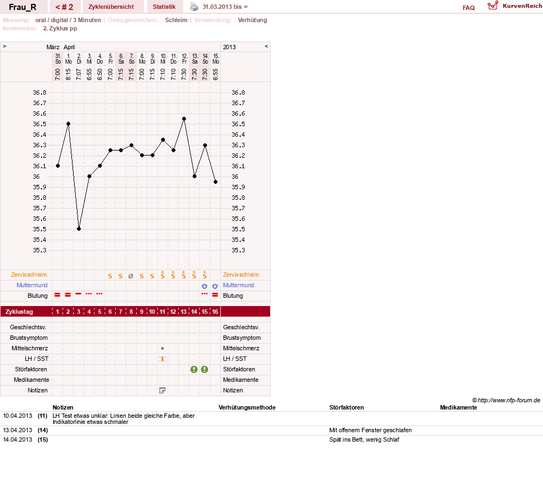This screenshot has height=492, width=543.
Task: Click the left Zervixschleim row label
Action: tap(29, 275)
